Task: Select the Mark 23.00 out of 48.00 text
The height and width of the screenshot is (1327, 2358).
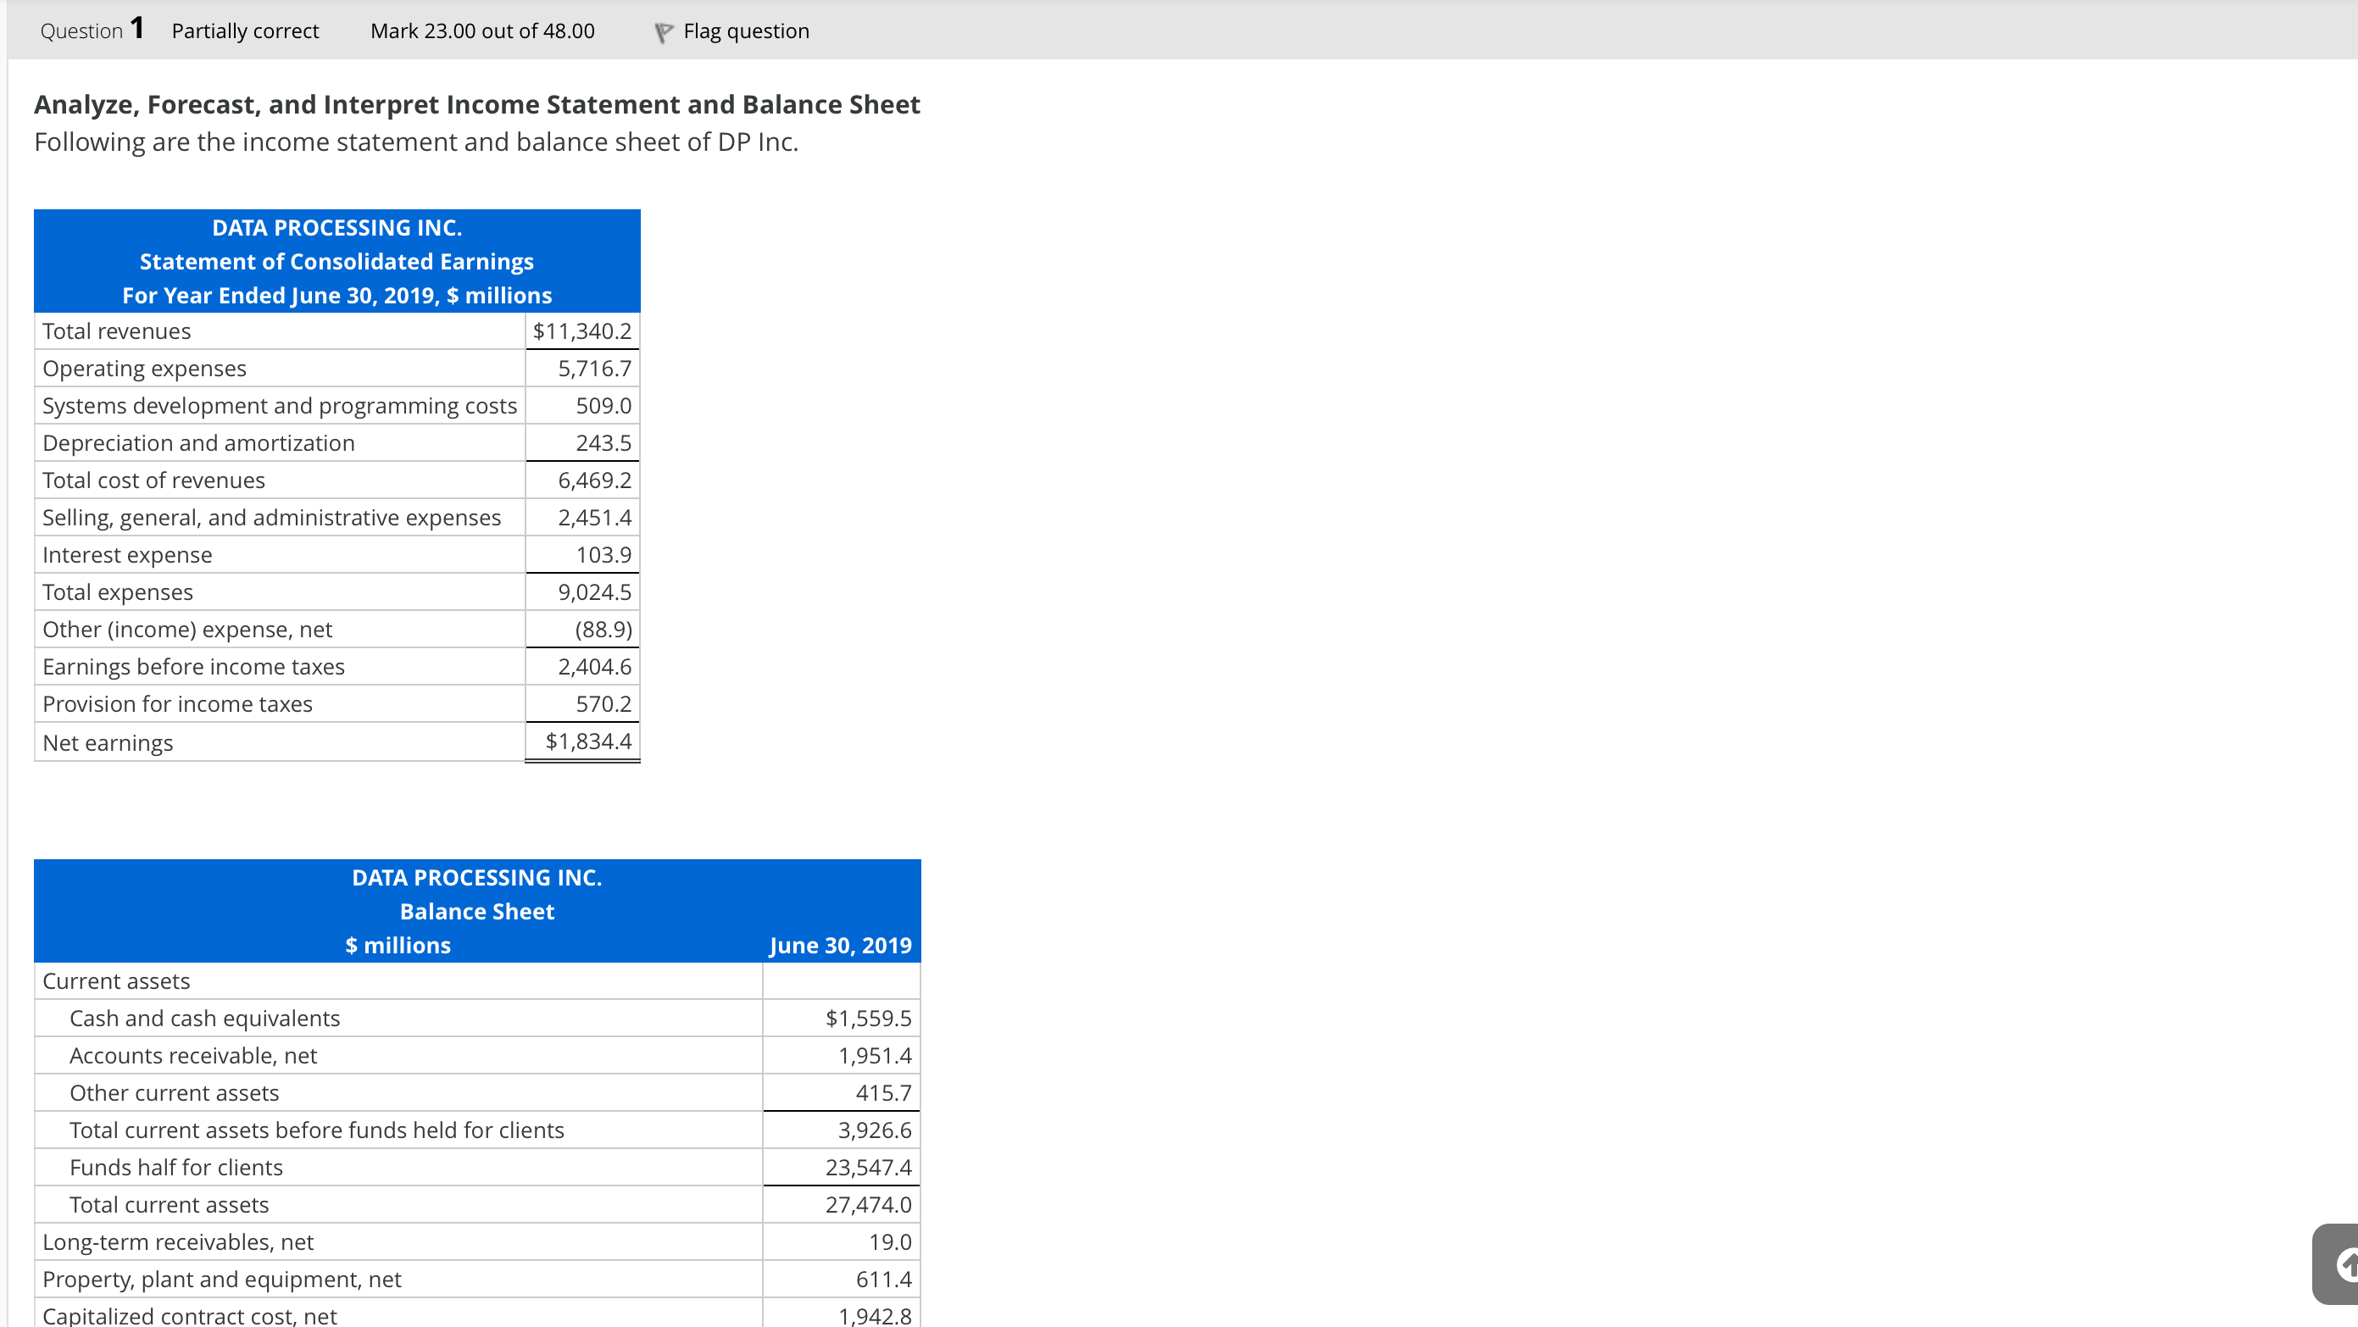Action: click(x=481, y=31)
